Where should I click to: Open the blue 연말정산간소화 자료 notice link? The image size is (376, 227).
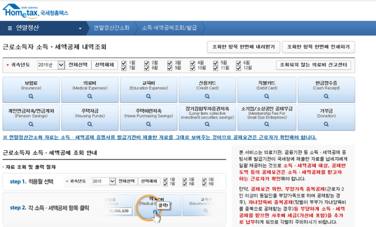(159, 138)
